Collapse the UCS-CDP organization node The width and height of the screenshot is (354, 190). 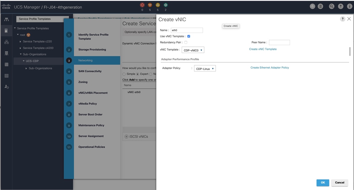coord(24,61)
